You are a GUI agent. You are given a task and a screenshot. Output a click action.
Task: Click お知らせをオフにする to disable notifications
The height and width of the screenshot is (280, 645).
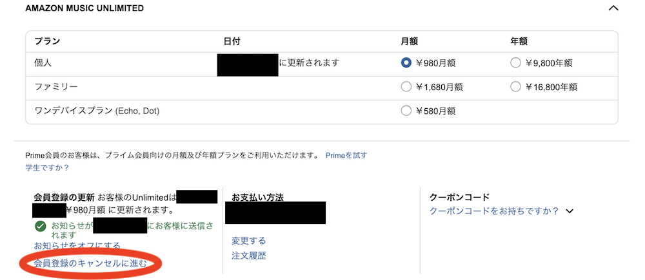pos(77,245)
